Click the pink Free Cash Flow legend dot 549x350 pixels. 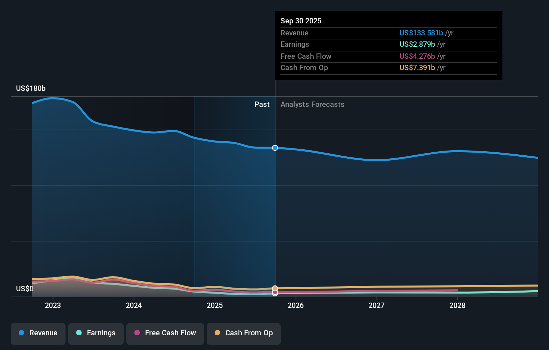tap(137, 333)
